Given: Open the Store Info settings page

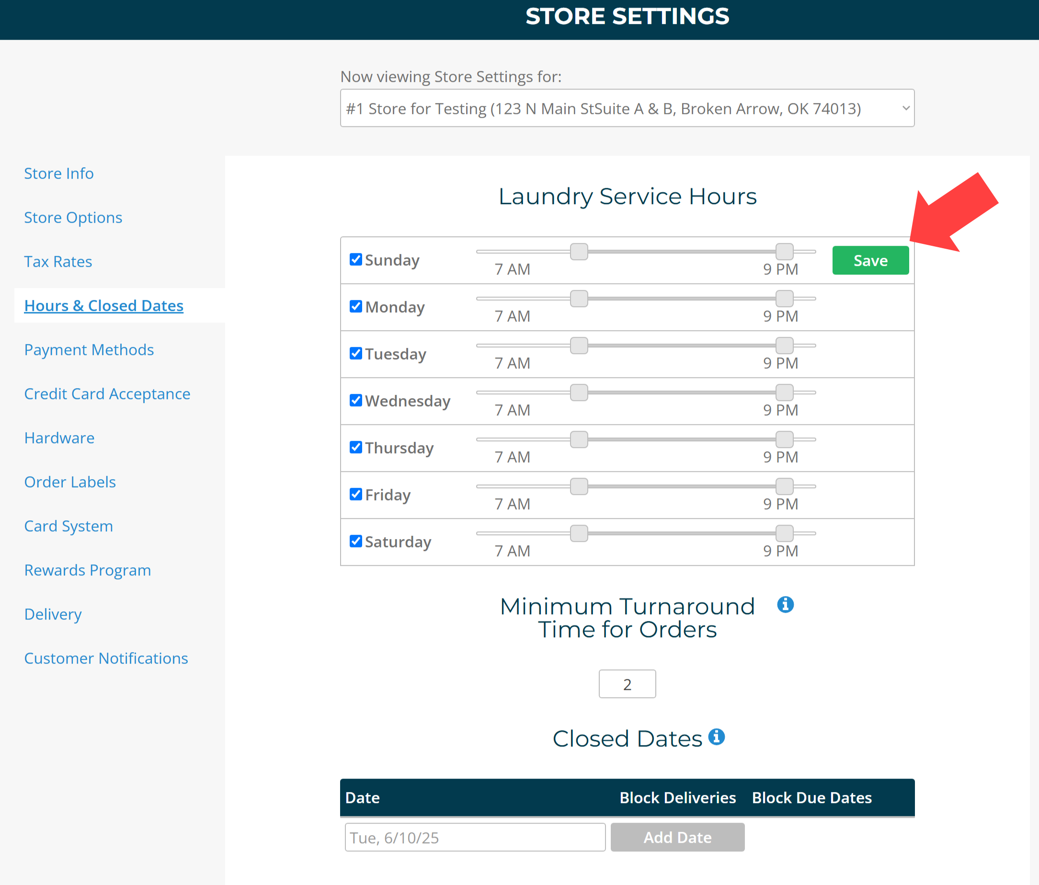Looking at the screenshot, I should pos(58,173).
